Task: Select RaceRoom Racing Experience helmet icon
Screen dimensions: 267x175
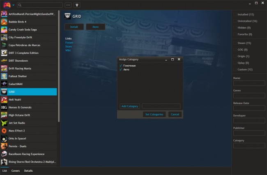Action: [4, 154]
